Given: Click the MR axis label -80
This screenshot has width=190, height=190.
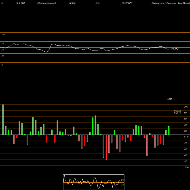Looking at the screenshot, I should [185, 161].
